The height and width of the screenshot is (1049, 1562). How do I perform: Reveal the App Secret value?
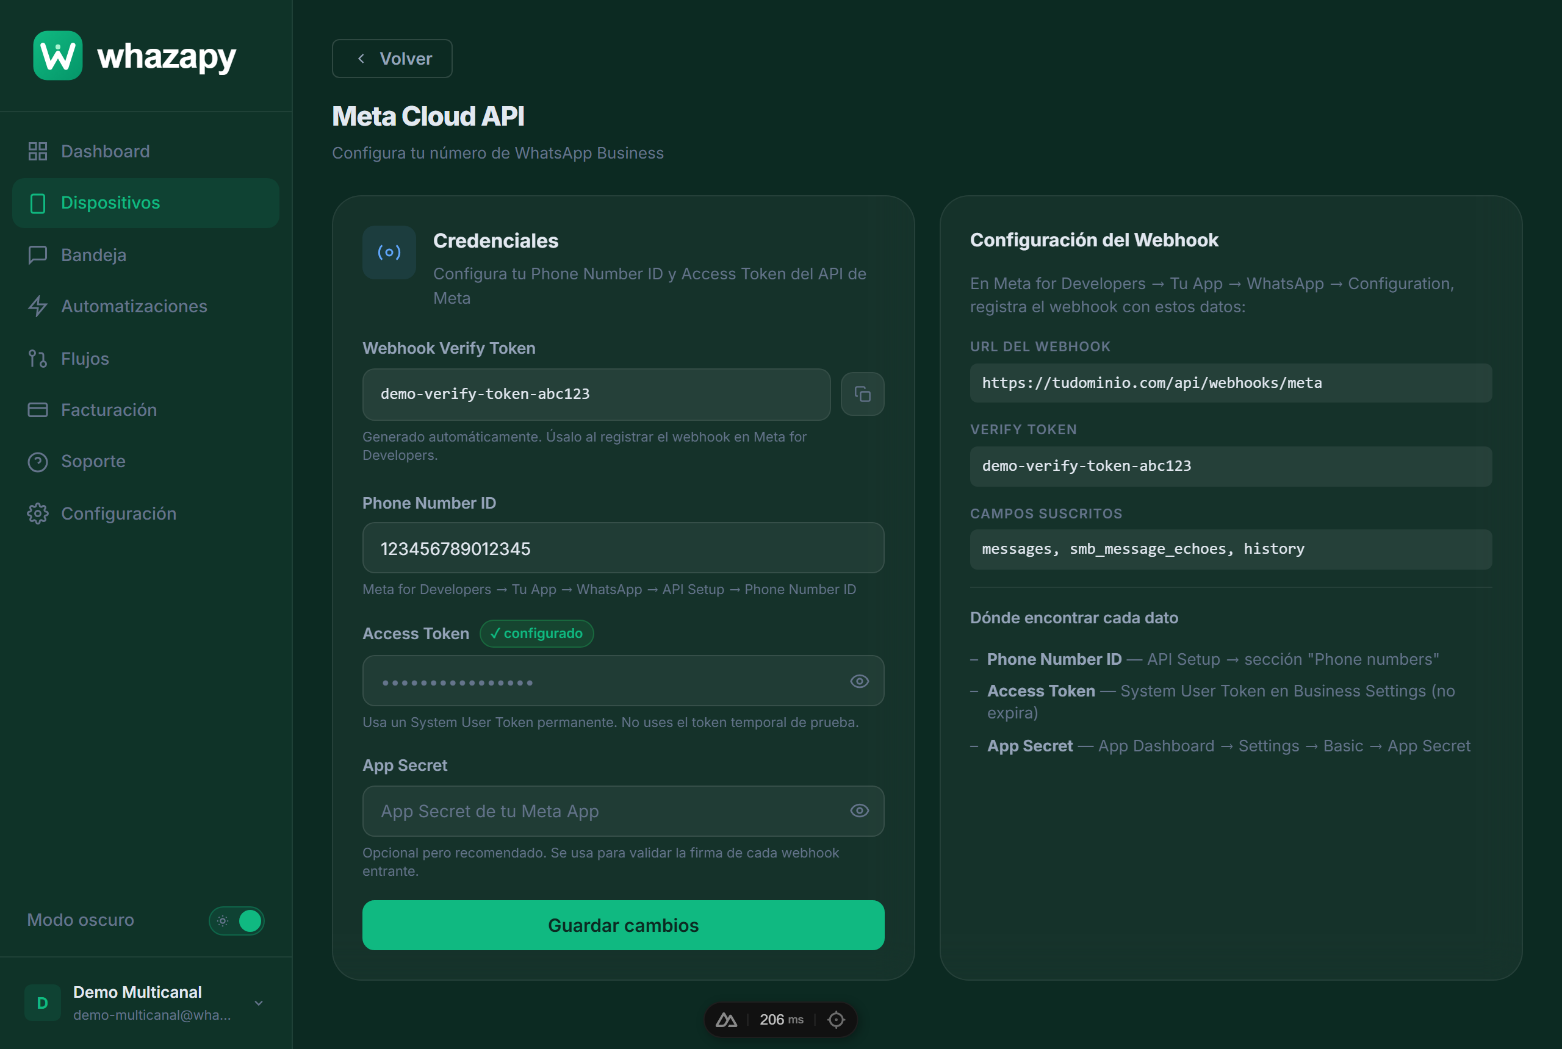(x=859, y=811)
